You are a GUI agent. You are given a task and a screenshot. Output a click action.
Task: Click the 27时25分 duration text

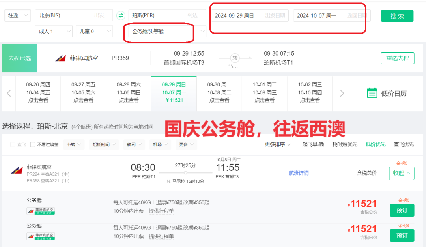185,165
